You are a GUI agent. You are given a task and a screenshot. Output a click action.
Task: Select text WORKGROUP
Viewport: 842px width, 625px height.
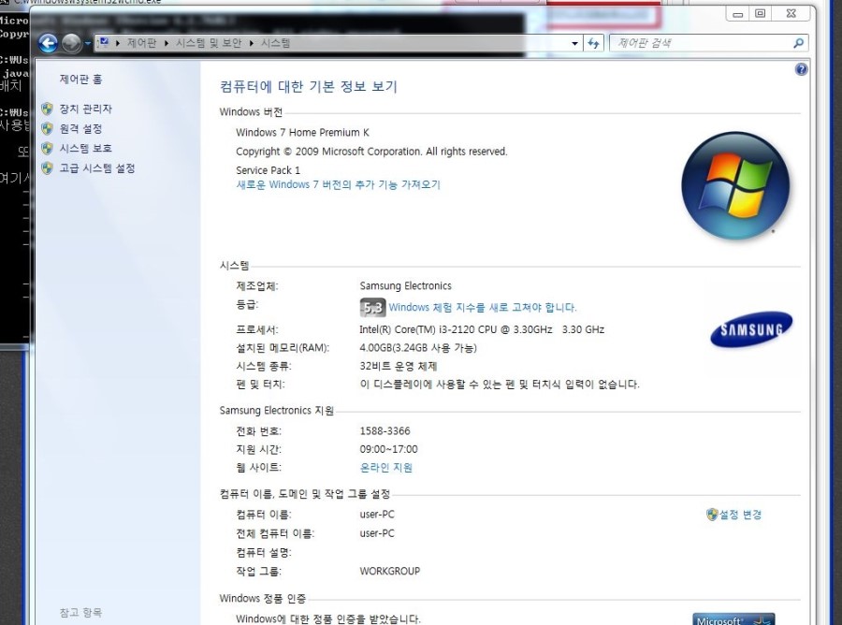point(390,572)
